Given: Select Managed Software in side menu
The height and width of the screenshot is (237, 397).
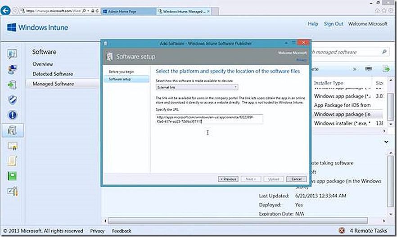Looking at the screenshot, I should pos(53,84).
